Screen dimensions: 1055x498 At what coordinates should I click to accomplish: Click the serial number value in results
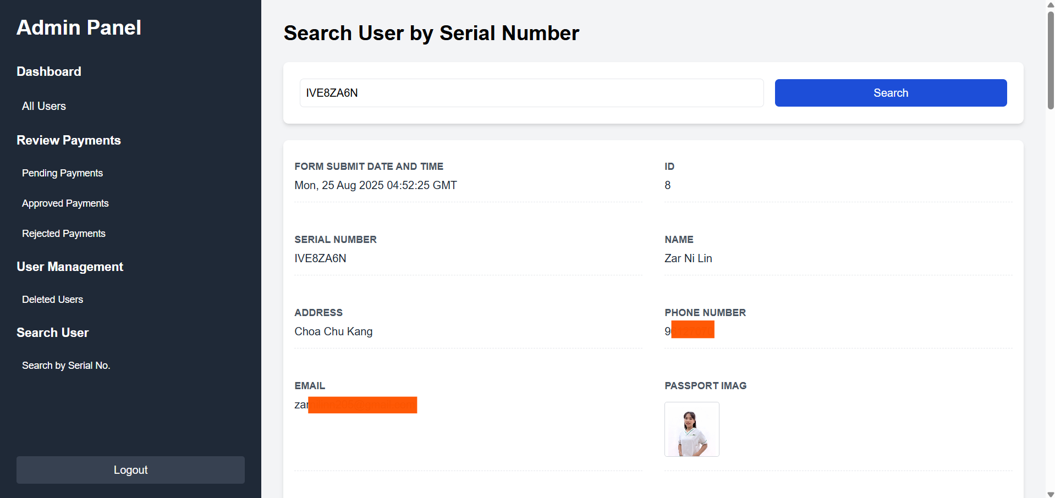320,258
